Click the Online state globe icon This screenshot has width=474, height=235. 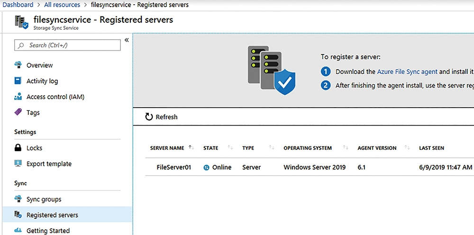(207, 167)
